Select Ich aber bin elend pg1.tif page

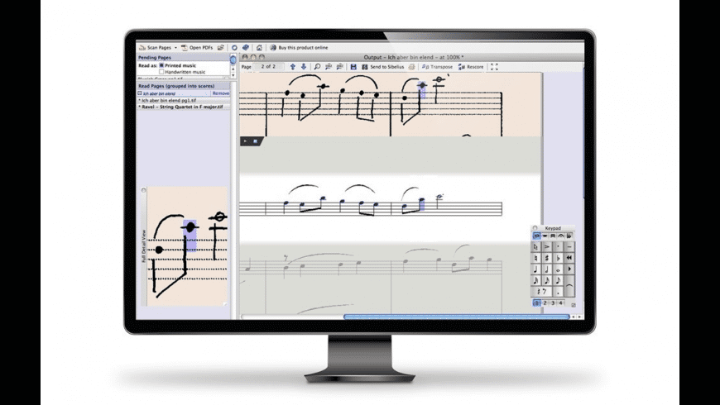pyautogui.click(x=183, y=100)
